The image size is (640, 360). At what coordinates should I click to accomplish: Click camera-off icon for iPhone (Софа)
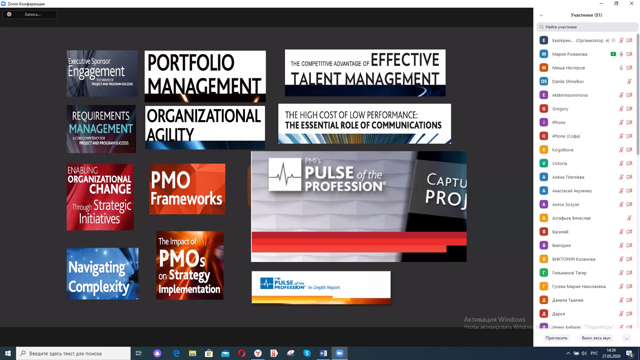629,136
